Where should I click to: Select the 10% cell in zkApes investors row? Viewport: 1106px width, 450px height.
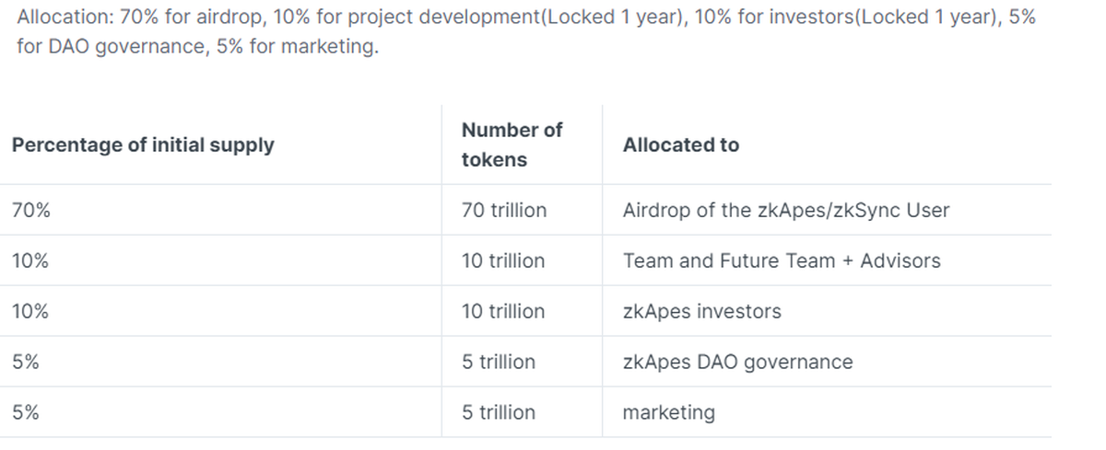tap(31, 312)
